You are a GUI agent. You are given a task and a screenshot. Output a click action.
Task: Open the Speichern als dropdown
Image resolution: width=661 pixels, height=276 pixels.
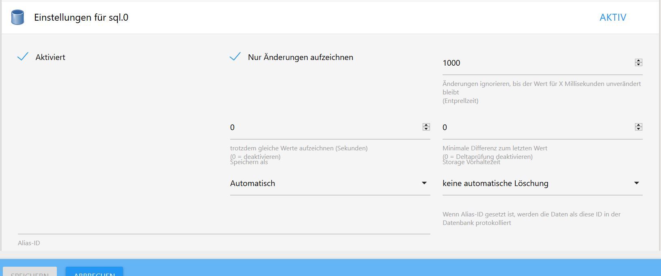[330, 183]
